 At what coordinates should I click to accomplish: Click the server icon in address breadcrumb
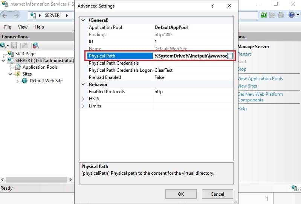pyautogui.click(x=33, y=15)
